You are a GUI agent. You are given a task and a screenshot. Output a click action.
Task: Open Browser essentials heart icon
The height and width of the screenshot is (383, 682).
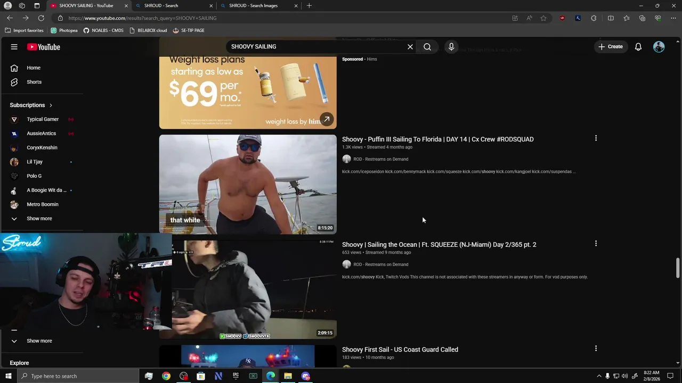pyautogui.click(x=658, y=18)
